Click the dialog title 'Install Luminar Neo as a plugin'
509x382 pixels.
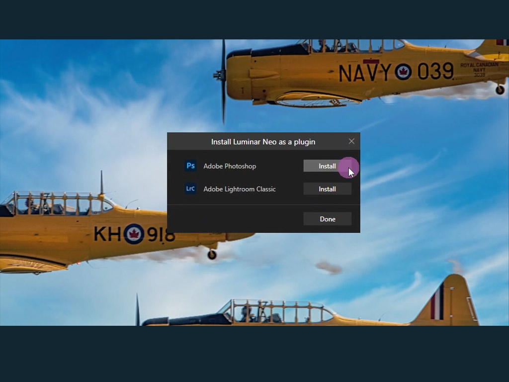(x=263, y=142)
